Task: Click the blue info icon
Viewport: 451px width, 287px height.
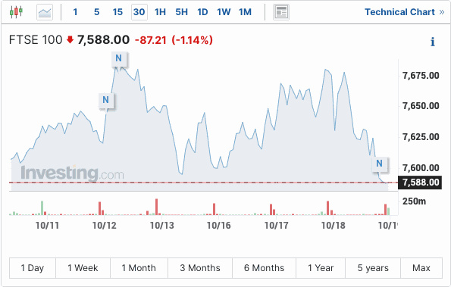Action: [432, 42]
